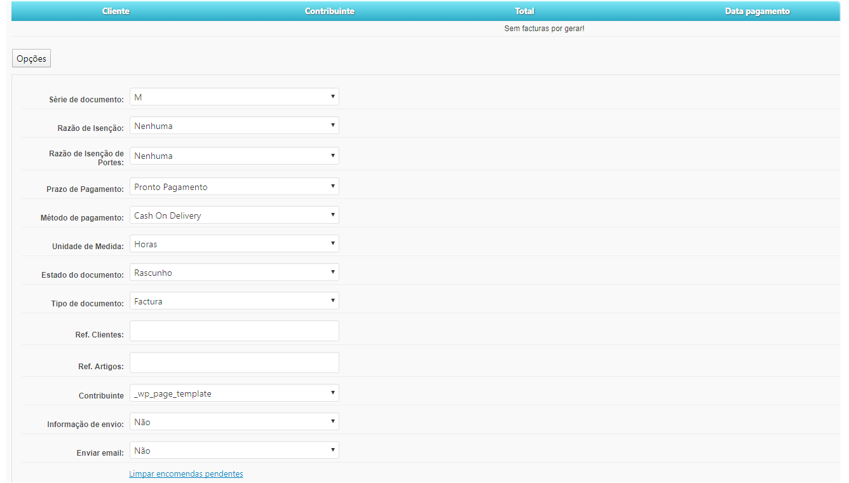
Task: Open the Contribuinte dropdown showing _wp_page_template
Action: pos(234,393)
